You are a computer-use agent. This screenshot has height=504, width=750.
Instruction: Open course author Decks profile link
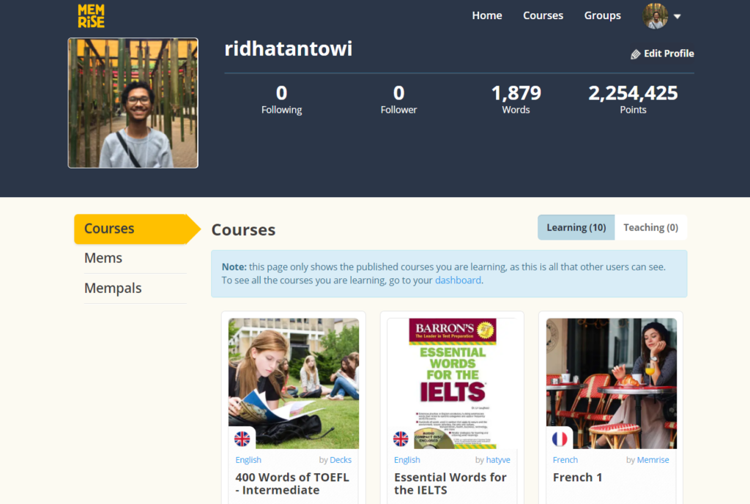point(341,460)
